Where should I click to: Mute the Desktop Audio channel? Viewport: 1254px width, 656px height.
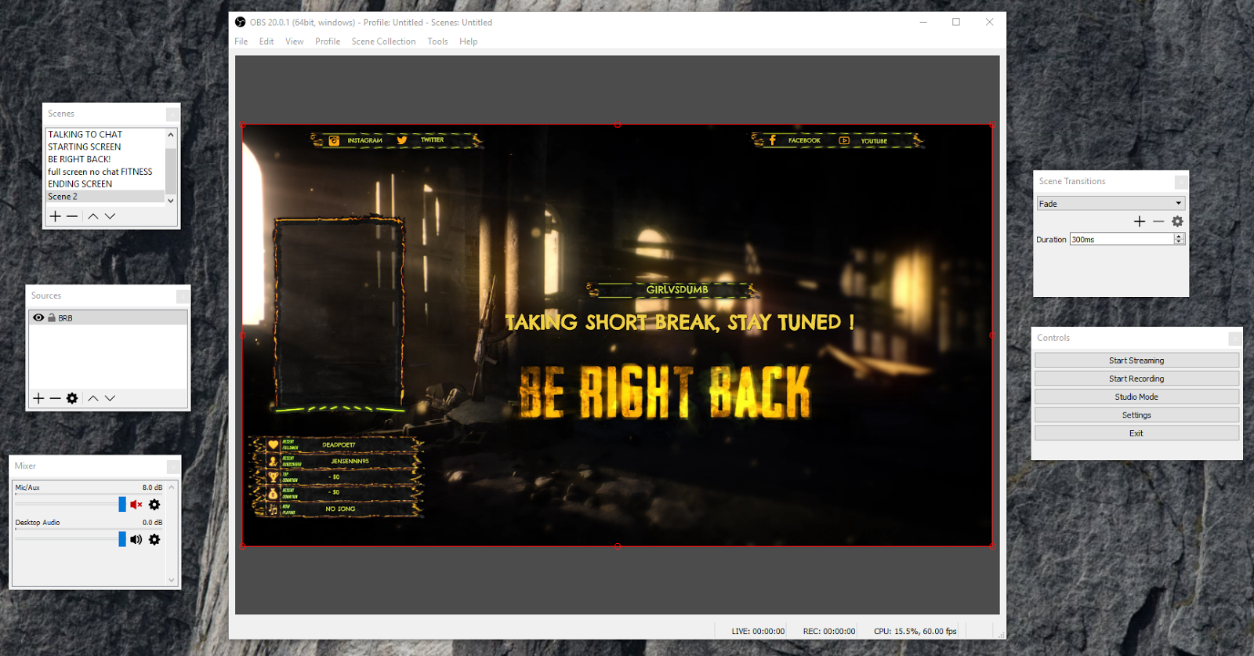click(136, 539)
